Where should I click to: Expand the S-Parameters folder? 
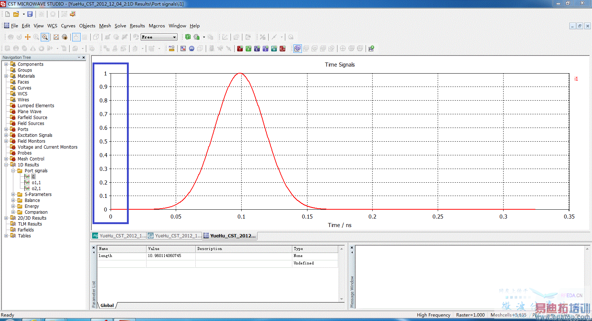point(13,195)
